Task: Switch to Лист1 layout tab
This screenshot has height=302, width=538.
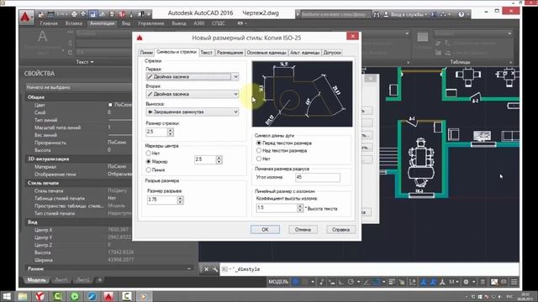Action: click(x=61, y=280)
